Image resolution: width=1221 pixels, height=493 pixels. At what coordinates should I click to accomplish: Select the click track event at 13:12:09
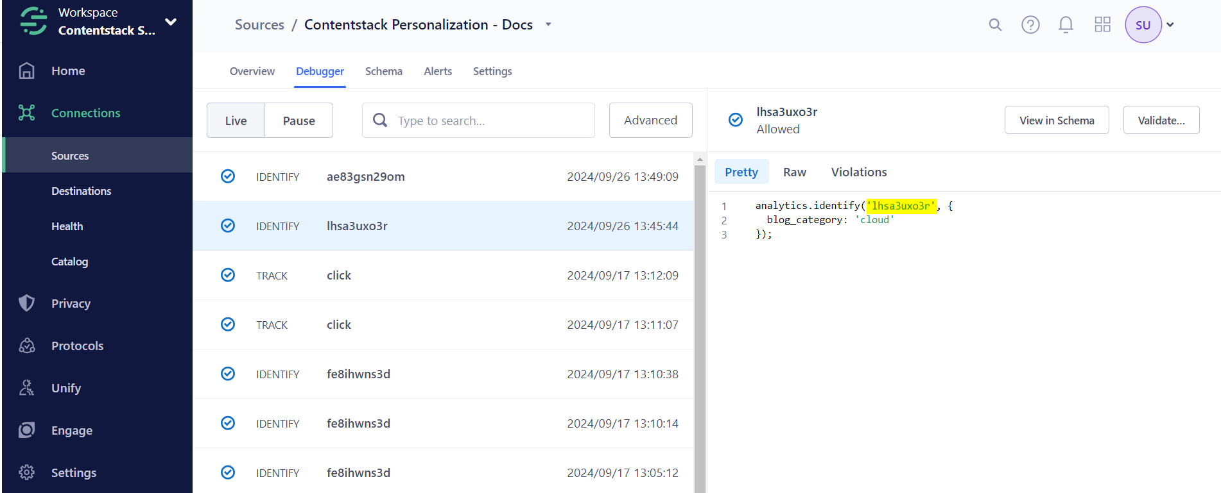(443, 275)
